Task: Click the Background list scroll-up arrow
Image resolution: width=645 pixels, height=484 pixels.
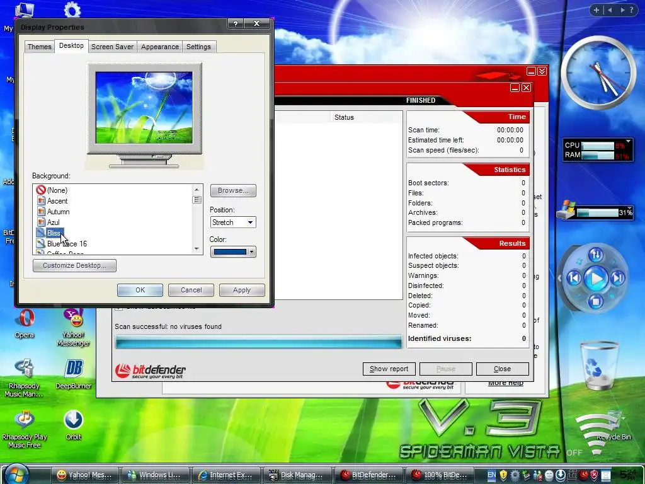Action: click(x=197, y=190)
